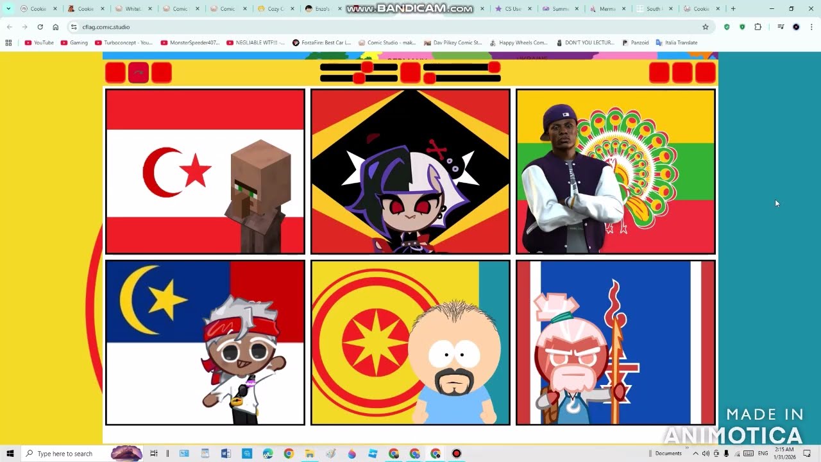Click the lower slider handle left of the center button
Screen dimensions: 821x462
pos(359,78)
